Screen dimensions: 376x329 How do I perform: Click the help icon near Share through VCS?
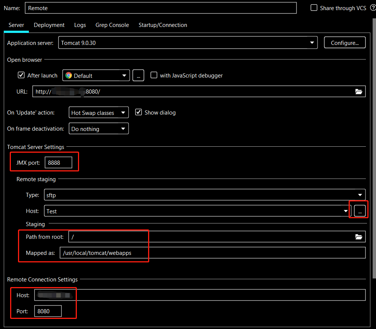click(x=373, y=8)
